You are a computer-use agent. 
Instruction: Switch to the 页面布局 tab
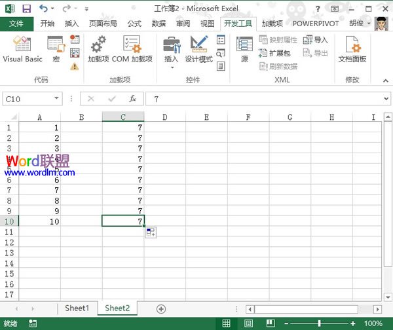click(103, 24)
